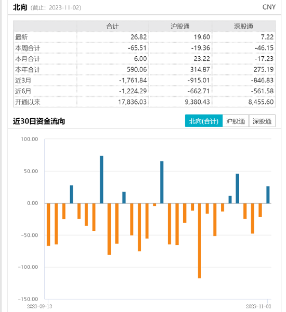The image size is (286, 312).
Task: Click the 截止: 2023-11-02 date text
Action: (56, 8)
